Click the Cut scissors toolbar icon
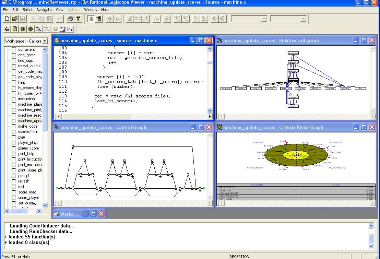This screenshot has width=380, height=259. (34, 19)
